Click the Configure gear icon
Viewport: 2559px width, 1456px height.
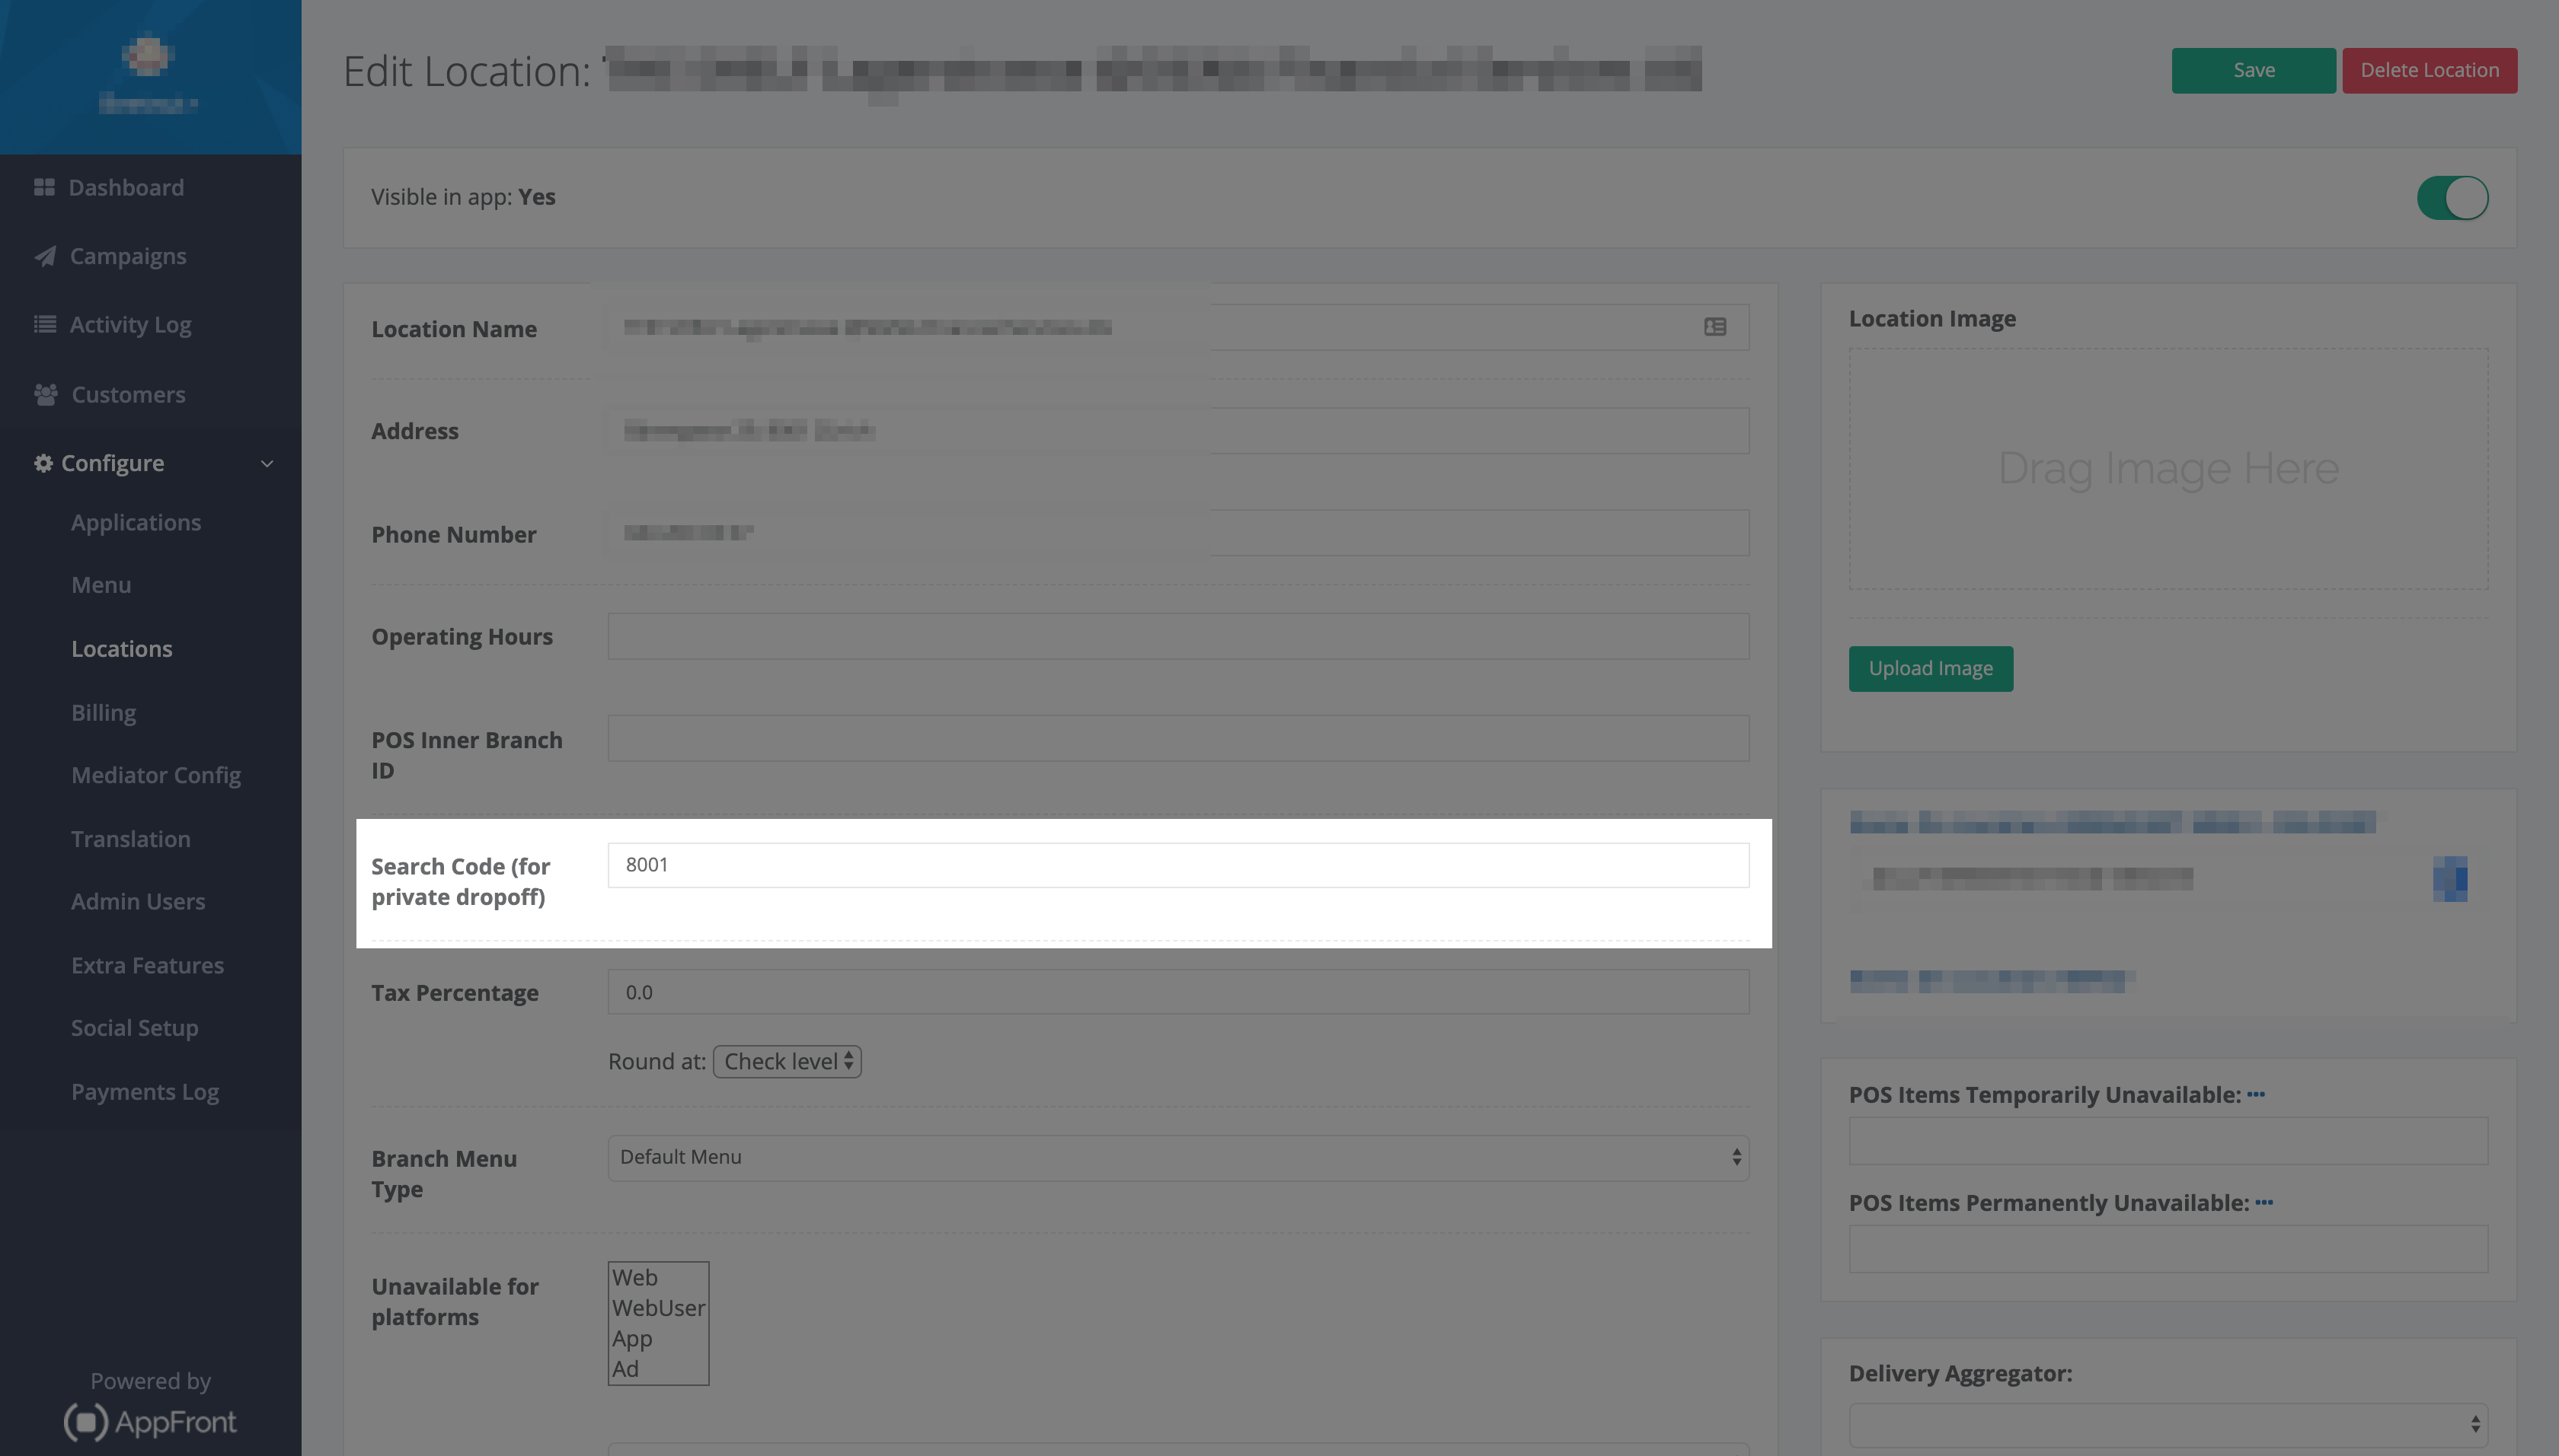point(43,463)
